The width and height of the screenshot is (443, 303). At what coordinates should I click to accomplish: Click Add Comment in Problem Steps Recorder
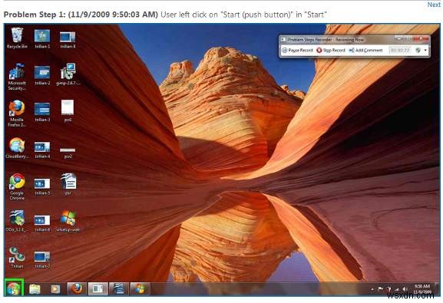coord(366,51)
